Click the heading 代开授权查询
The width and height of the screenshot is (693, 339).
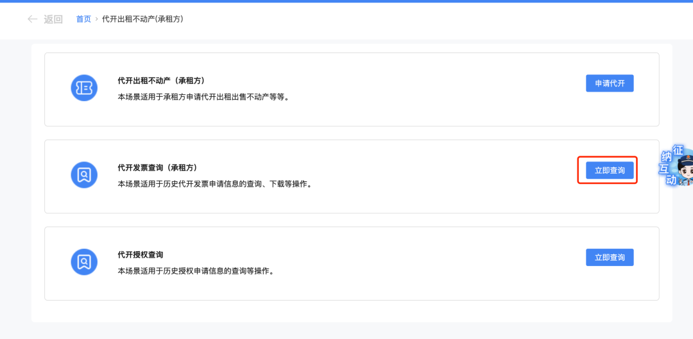click(x=141, y=254)
